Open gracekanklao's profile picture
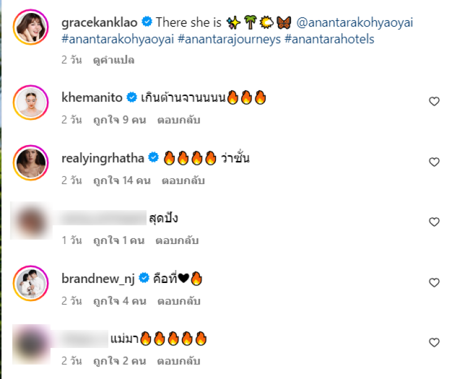Screen dimensions: 452x379 [x=31, y=27]
